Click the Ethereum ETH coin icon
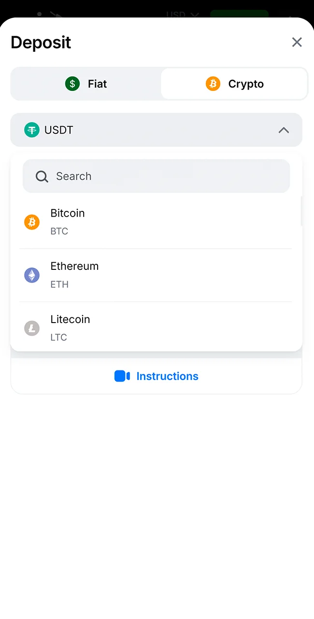Viewport: 314px width, 619px height. pos(31,275)
